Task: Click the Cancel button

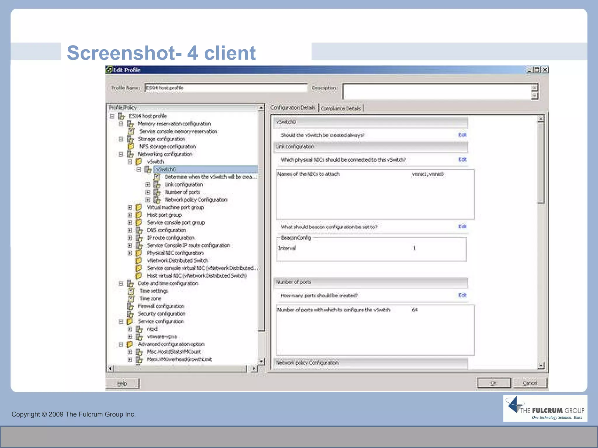Action: click(530, 383)
